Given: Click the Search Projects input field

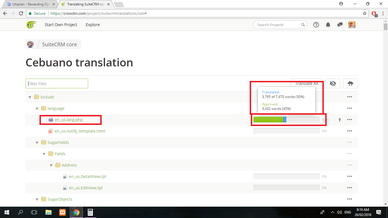Looking at the screenshot, I should click(x=280, y=25).
